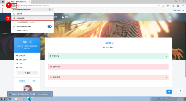This screenshot has width=186, height=101.
Task: Click the 工单提交 page title
Action: [x=108, y=43]
